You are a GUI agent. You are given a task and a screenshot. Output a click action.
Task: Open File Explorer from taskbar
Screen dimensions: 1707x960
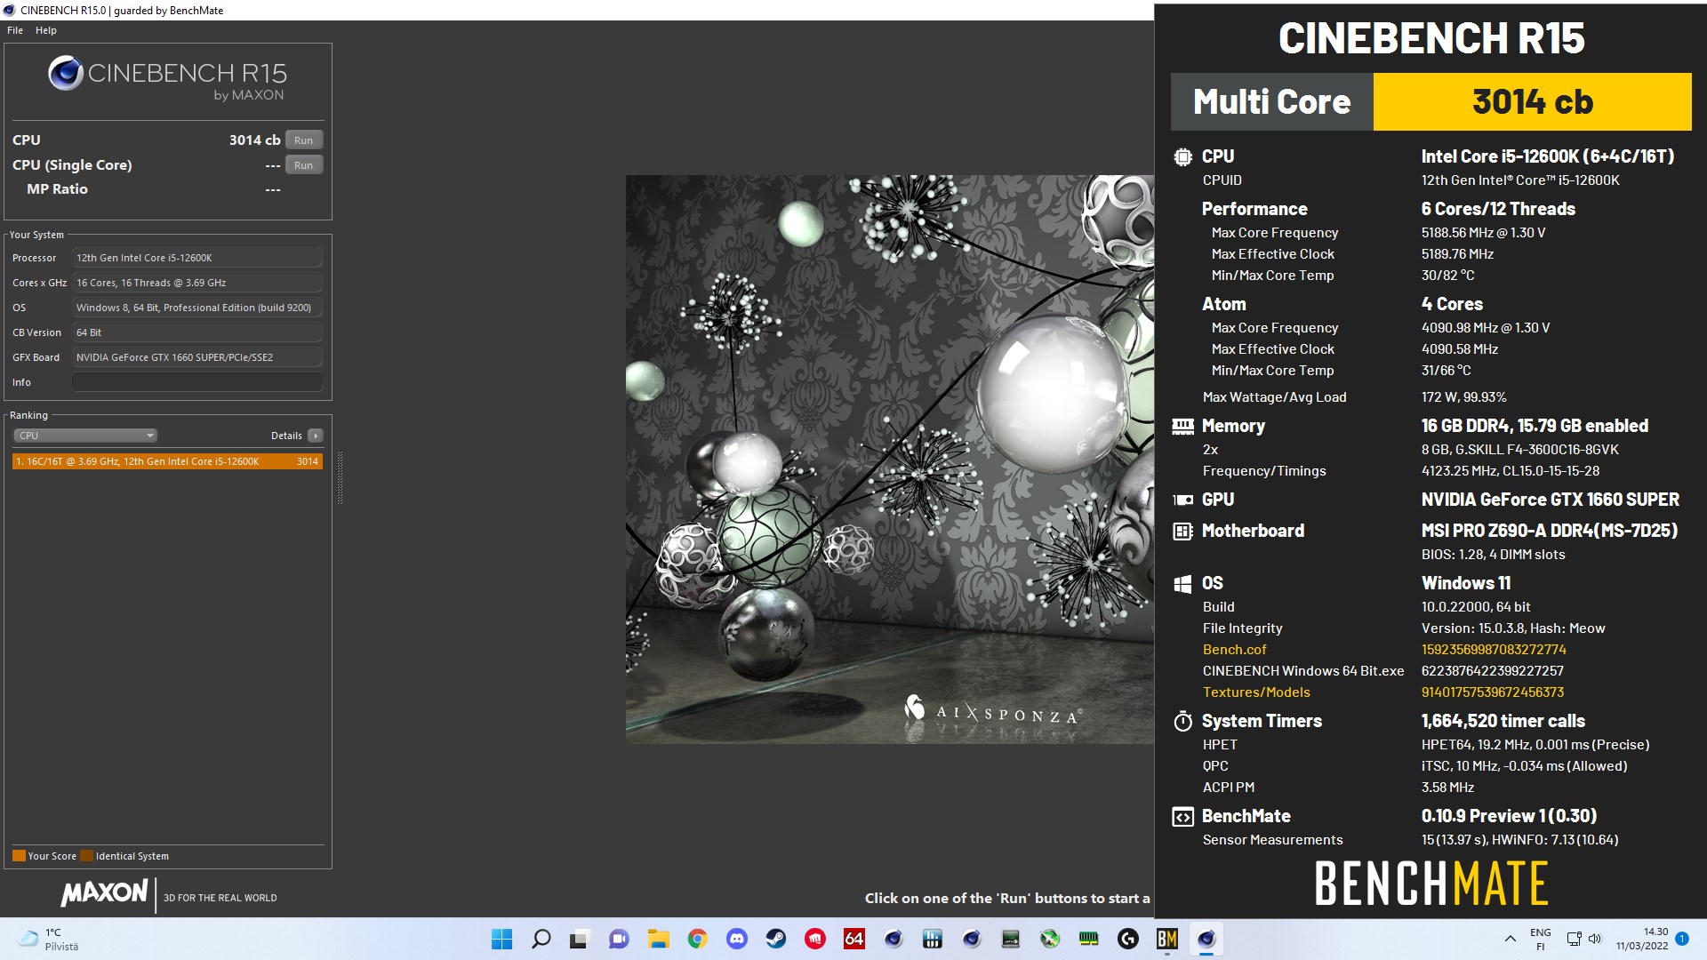click(658, 939)
